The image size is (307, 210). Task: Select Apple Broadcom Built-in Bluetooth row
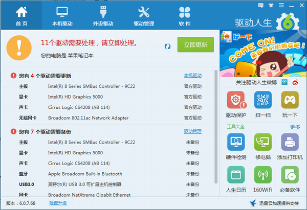pos(110,174)
